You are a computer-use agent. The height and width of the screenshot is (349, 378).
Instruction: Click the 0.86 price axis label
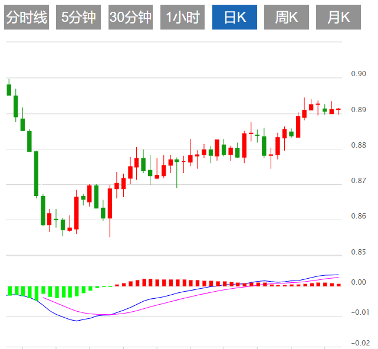(359, 216)
